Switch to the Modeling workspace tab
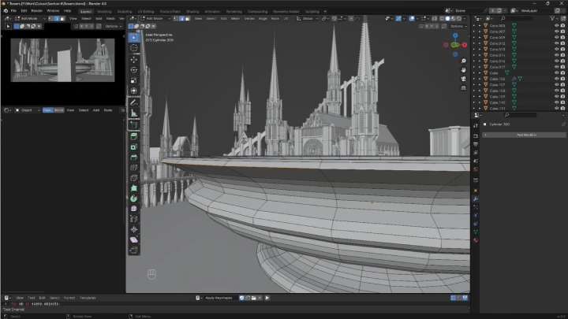This screenshot has width=568, height=319. 104,12
